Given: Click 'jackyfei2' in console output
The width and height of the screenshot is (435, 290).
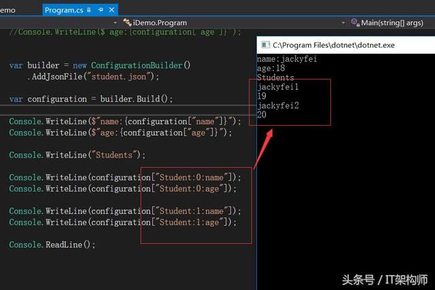Looking at the screenshot, I should [x=278, y=105].
